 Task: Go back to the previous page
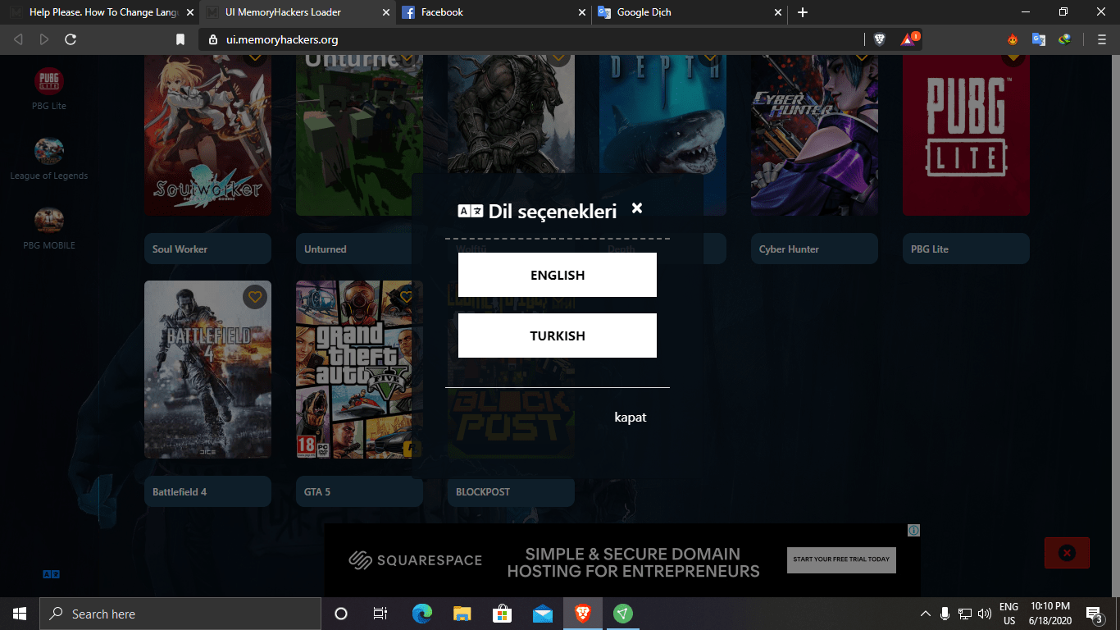18,39
